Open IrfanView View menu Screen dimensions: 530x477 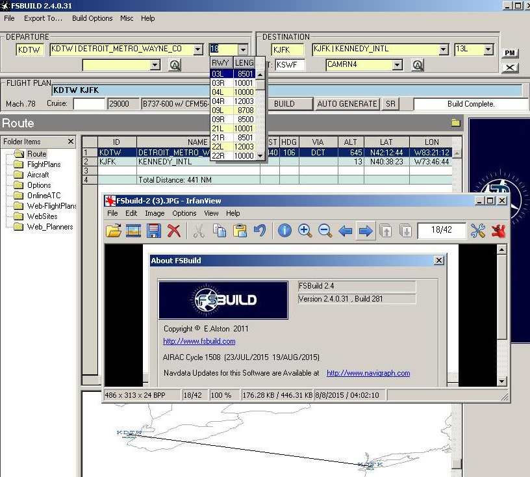coord(211,213)
